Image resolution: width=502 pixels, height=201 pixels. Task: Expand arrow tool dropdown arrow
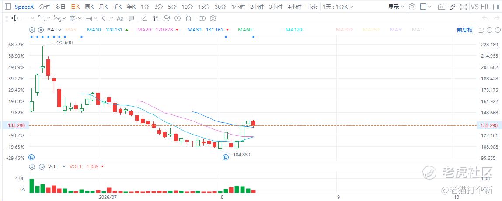111,18
